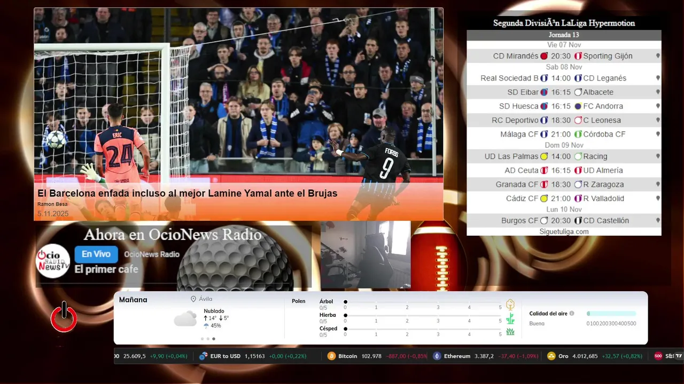Click the red power button icon
Screen dimensions: 684x384
click(x=64, y=317)
